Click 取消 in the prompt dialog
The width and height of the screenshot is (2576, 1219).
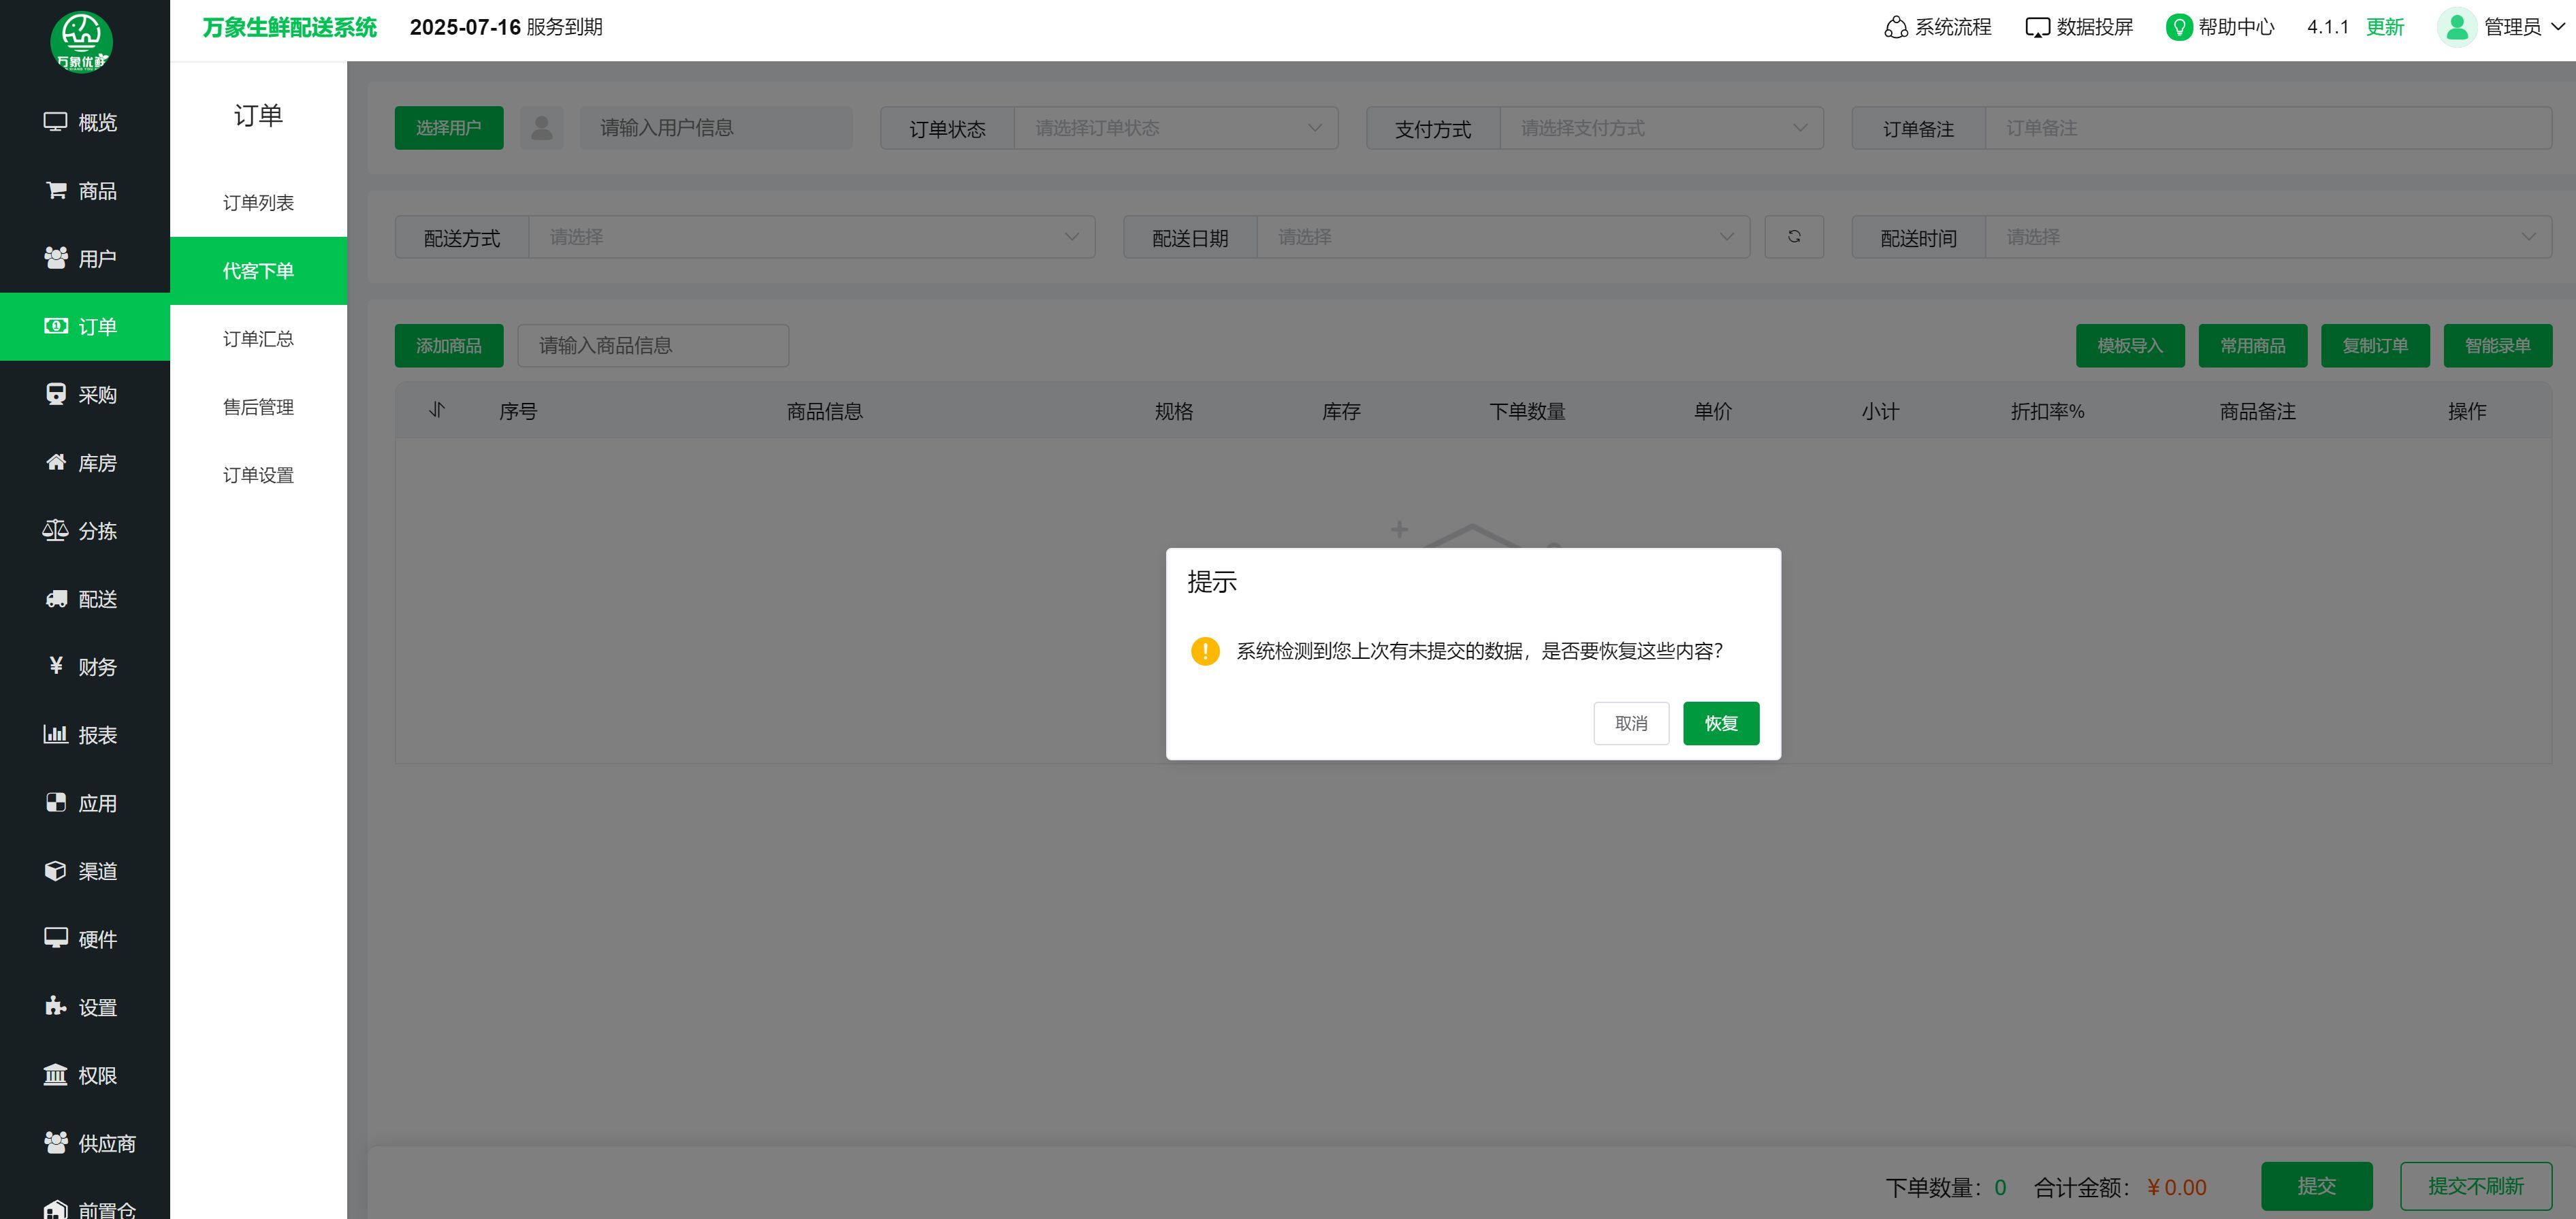pyautogui.click(x=1630, y=723)
